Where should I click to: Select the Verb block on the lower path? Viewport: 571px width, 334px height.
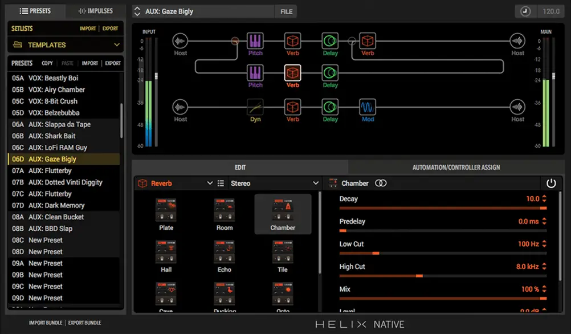[x=292, y=107]
